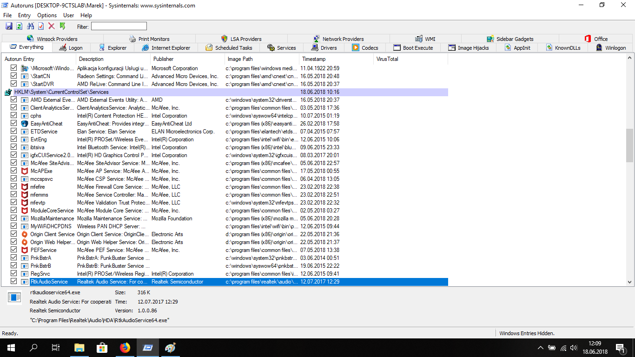The height and width of the screenshot is (357, 635).
Task: Uncheck the ETDService entry checkbox
Action: coord(14,132)
